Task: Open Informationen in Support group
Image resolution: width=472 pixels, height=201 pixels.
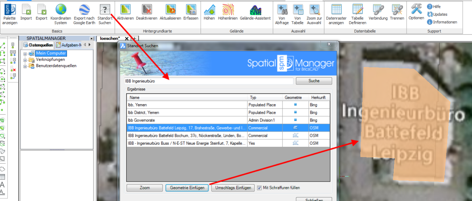Action: click(x=442, y=22)
